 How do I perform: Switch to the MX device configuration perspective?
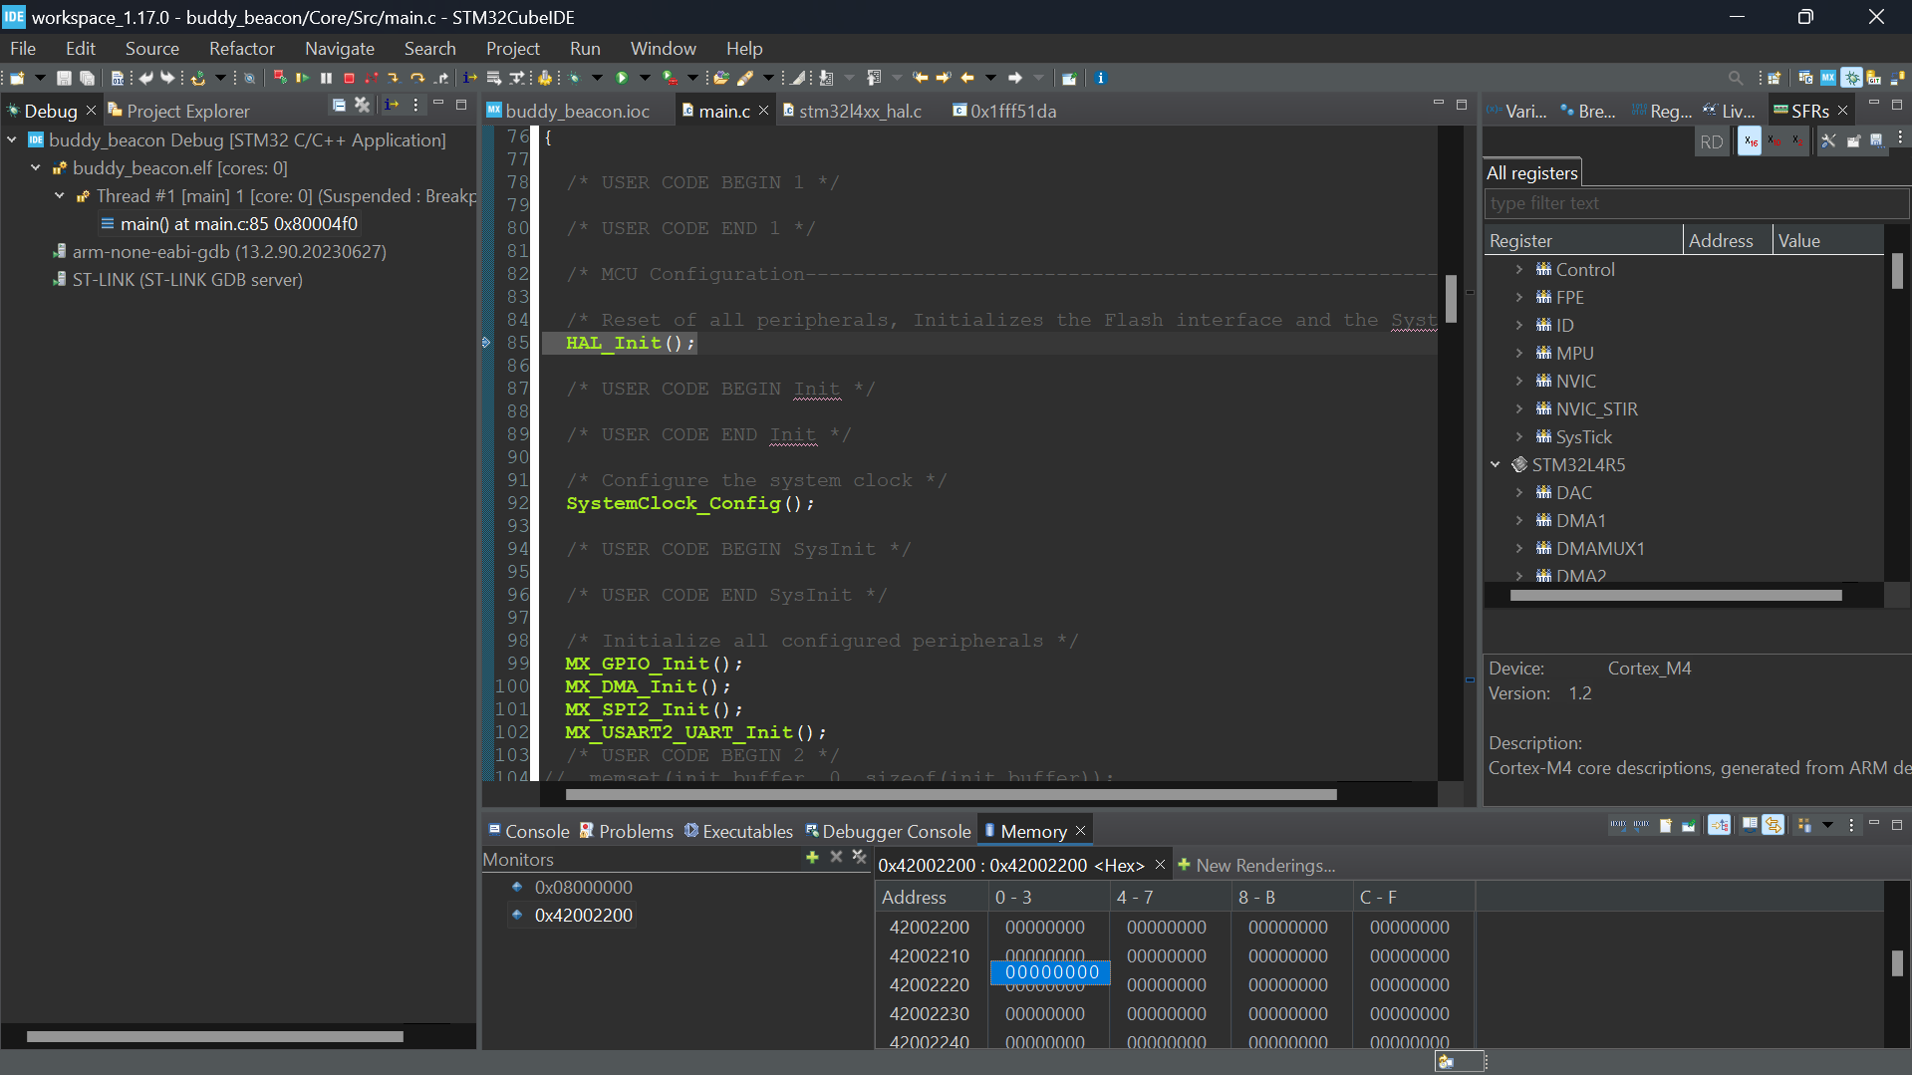(x=1828, y=78)
